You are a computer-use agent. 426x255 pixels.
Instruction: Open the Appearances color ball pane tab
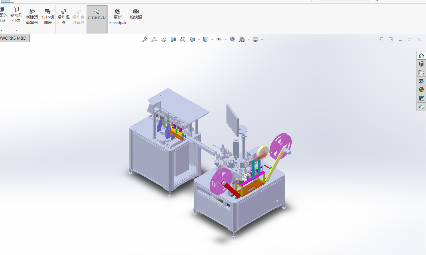point(421,90)
